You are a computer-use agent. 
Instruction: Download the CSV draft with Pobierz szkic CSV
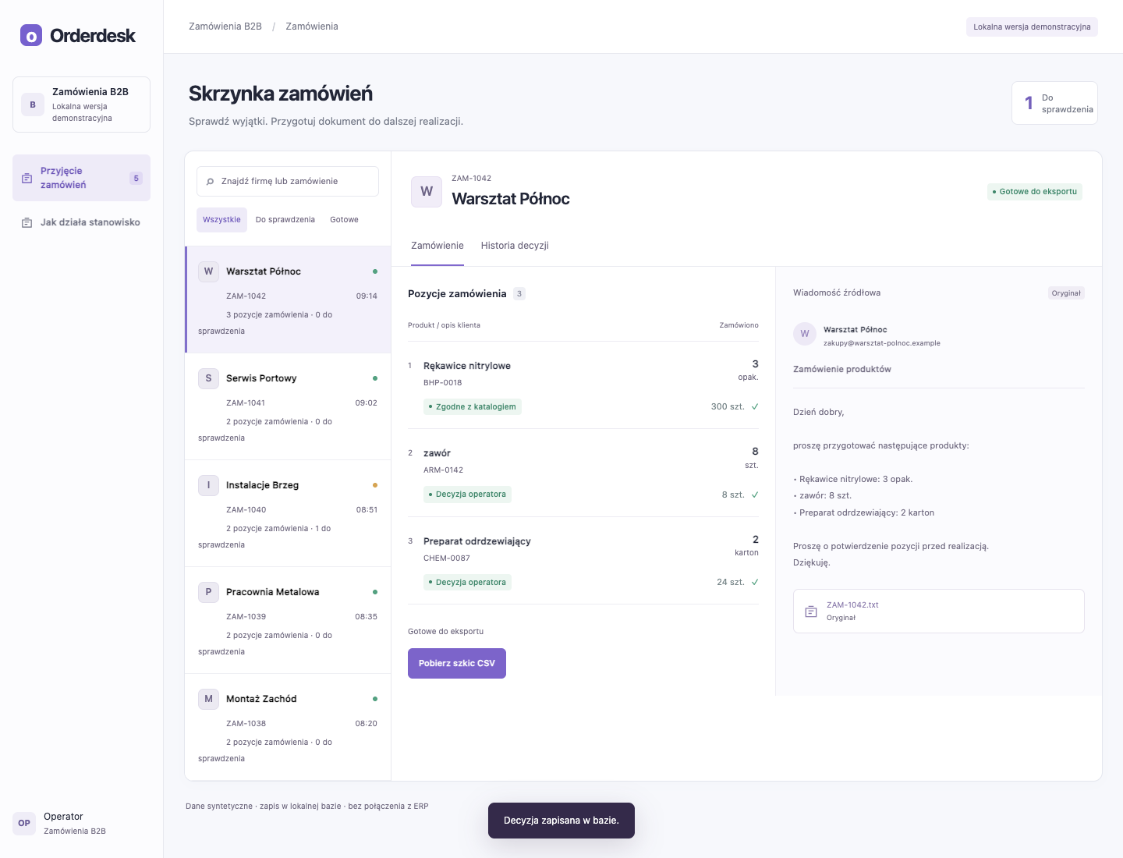coord(457,664)
